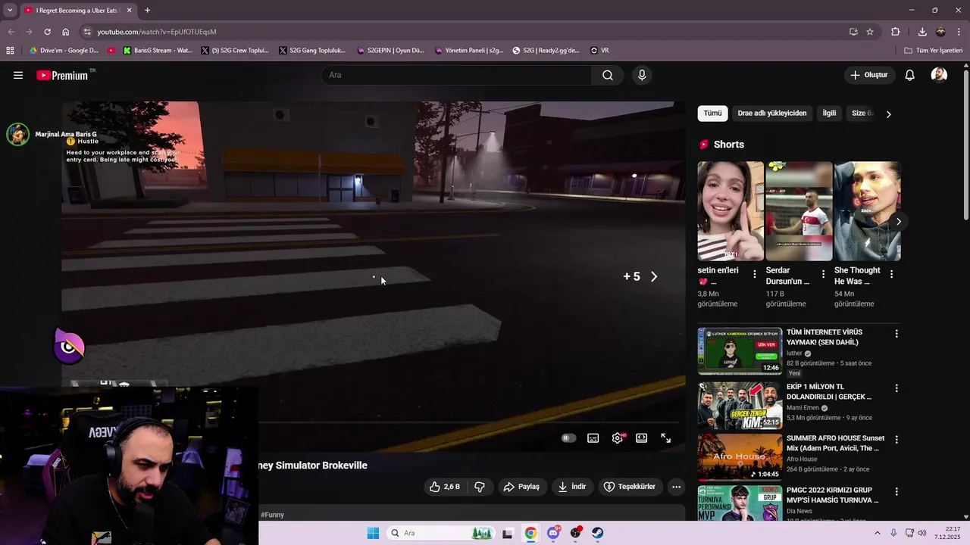Show next overlay item with +5 arrow
The image size is (970, 545).
pos(654,276)
